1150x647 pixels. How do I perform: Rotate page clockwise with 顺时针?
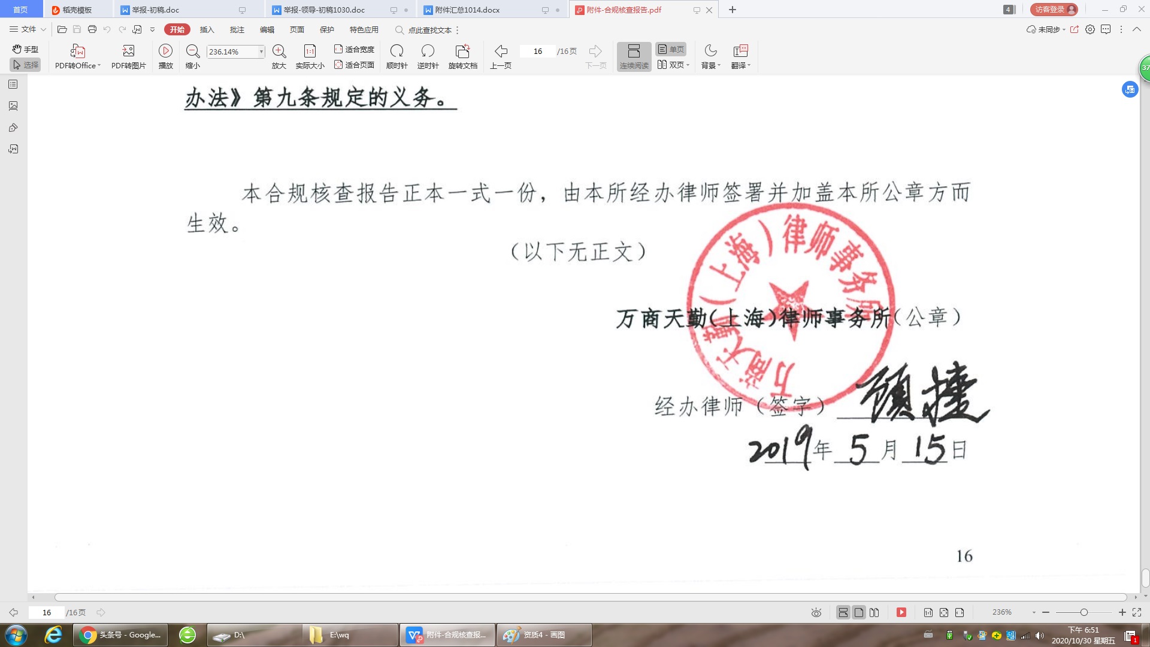[x=397, y=57]
